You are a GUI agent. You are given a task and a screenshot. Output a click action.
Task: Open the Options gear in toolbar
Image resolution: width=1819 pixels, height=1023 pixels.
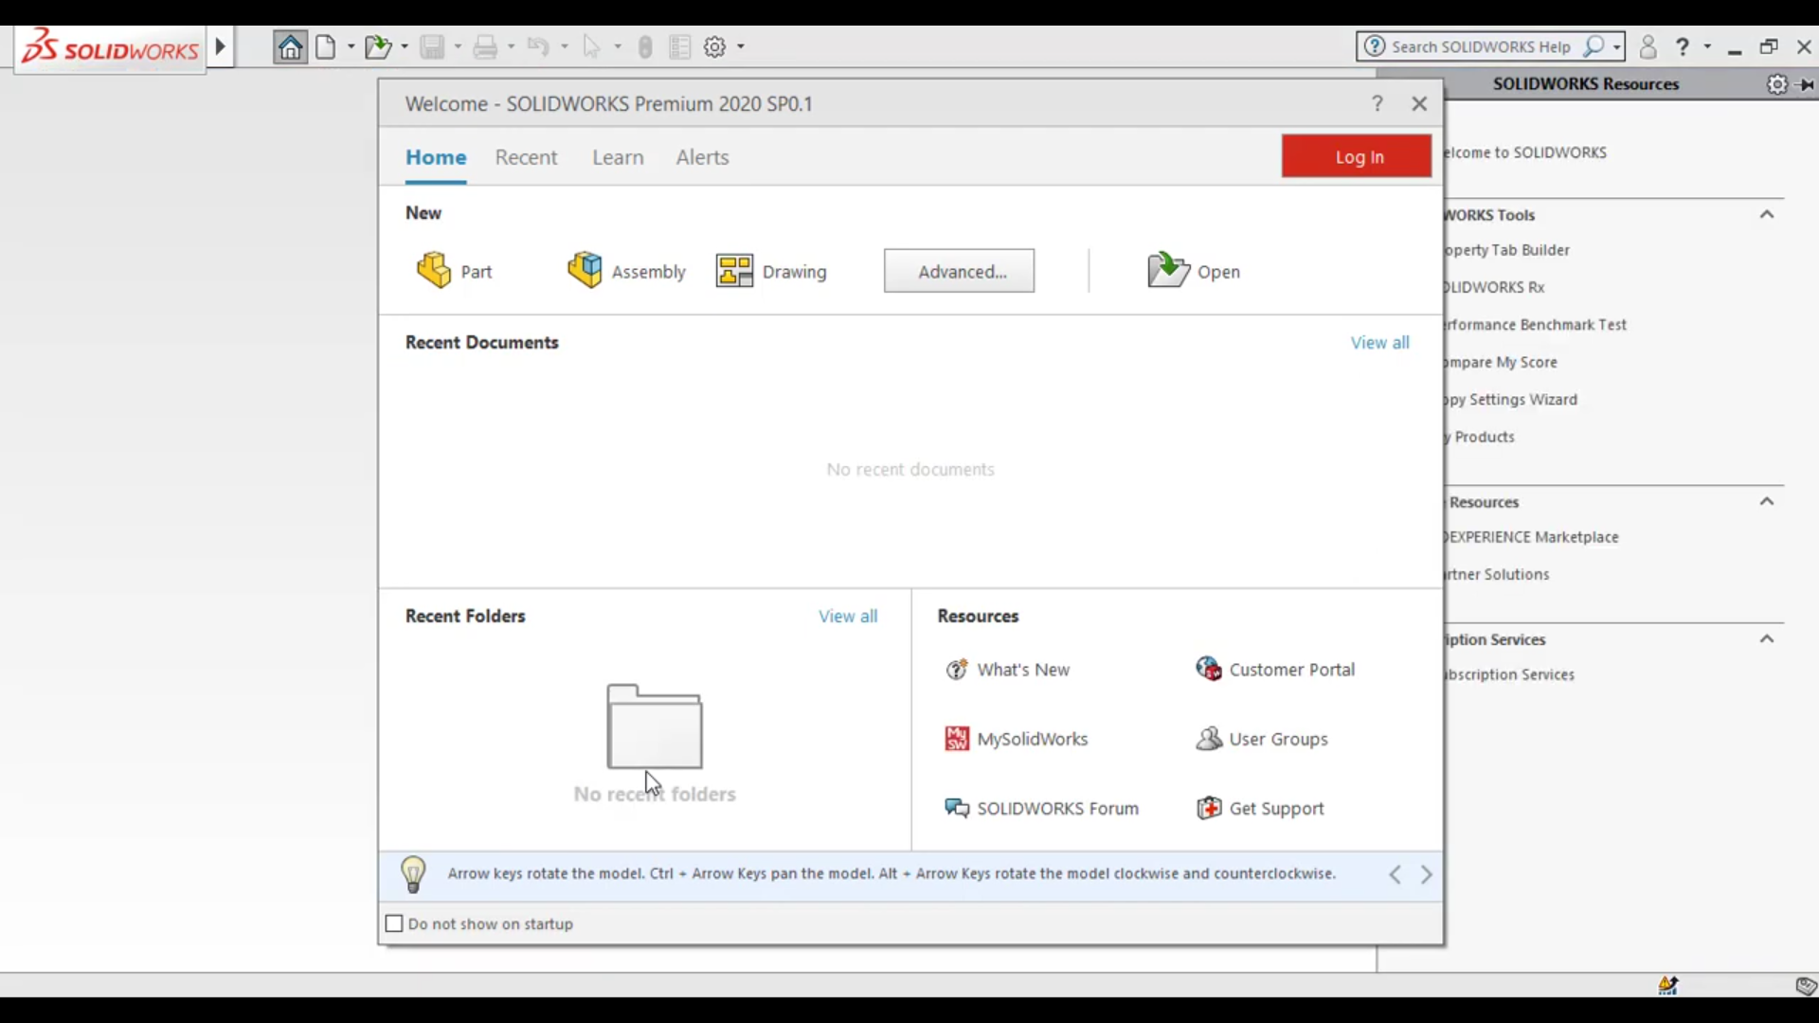[715, 46]
